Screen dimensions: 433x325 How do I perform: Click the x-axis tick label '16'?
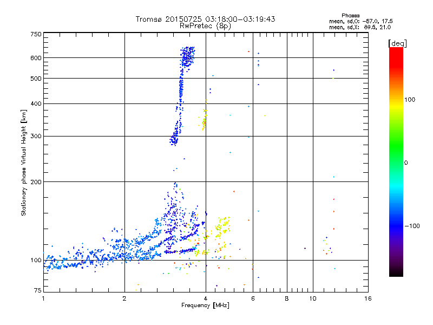(368, 298)
